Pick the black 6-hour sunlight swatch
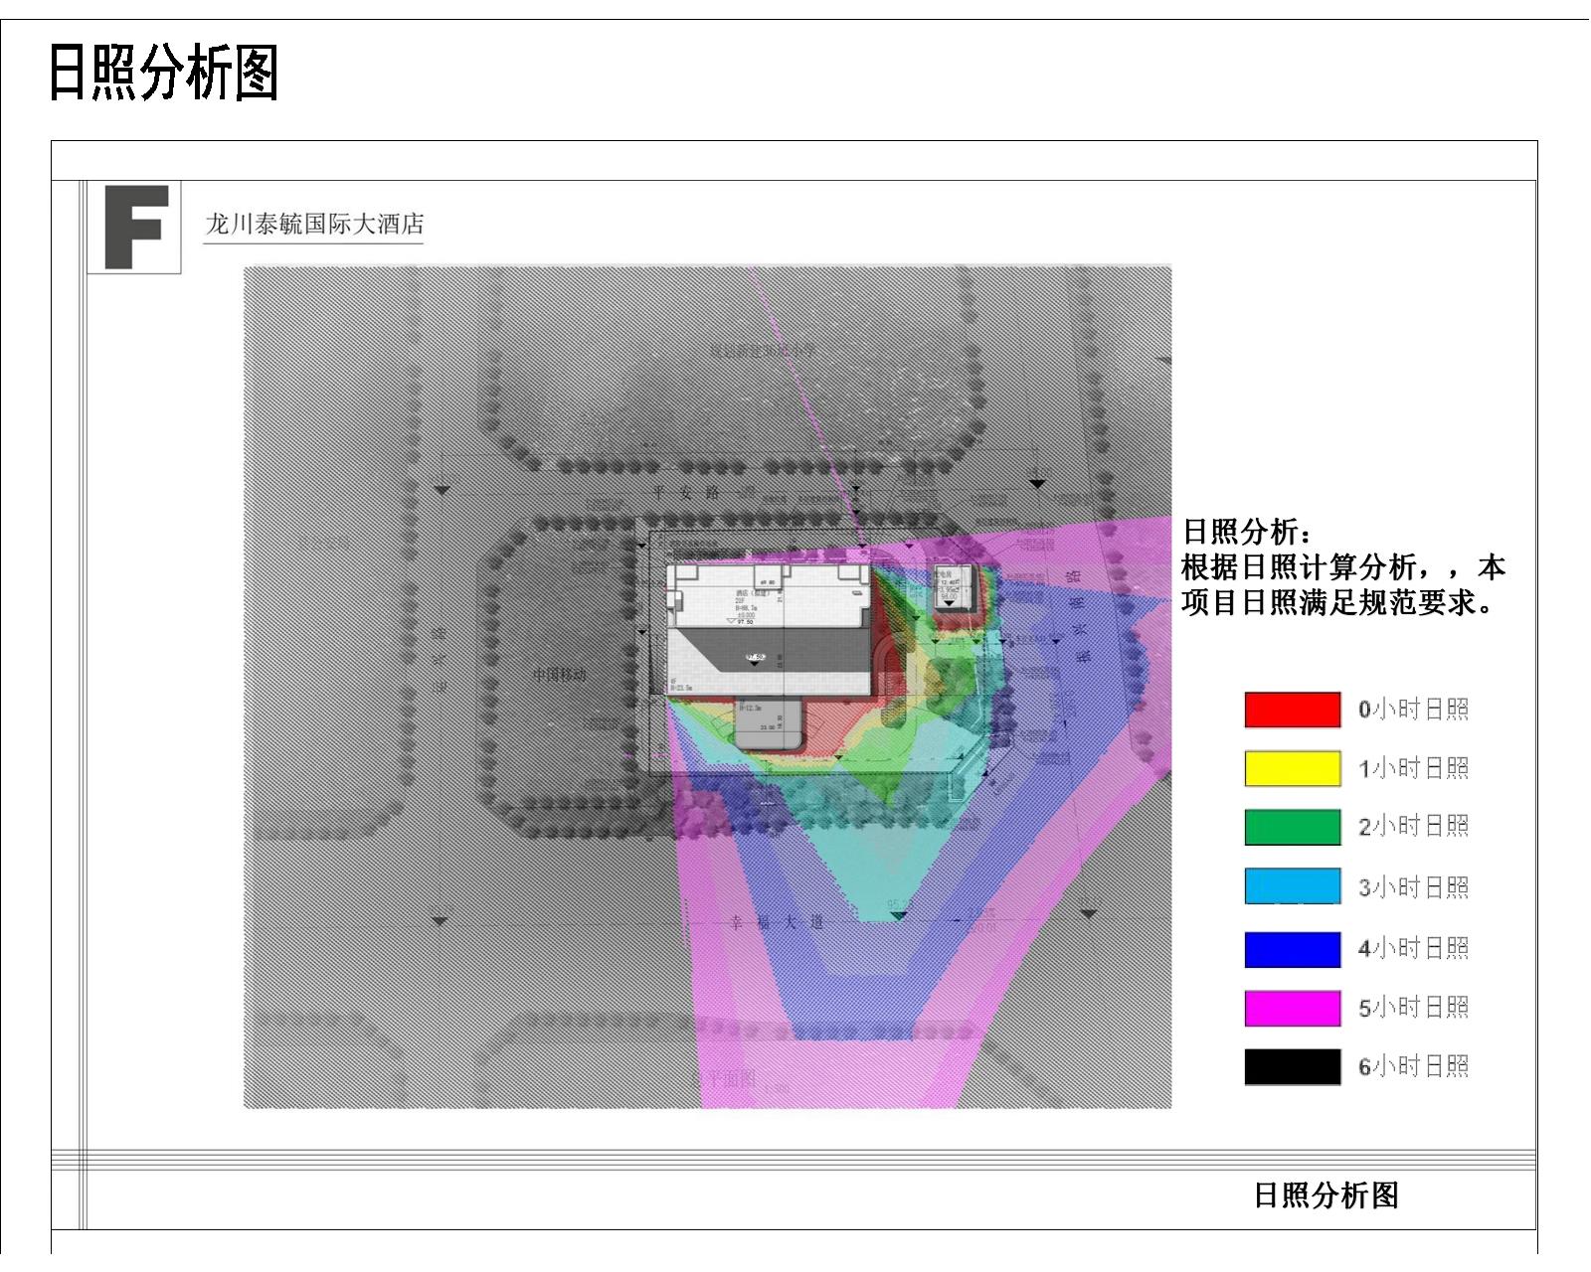The image size is (1591, 1272). [x=1292, y=1067]
